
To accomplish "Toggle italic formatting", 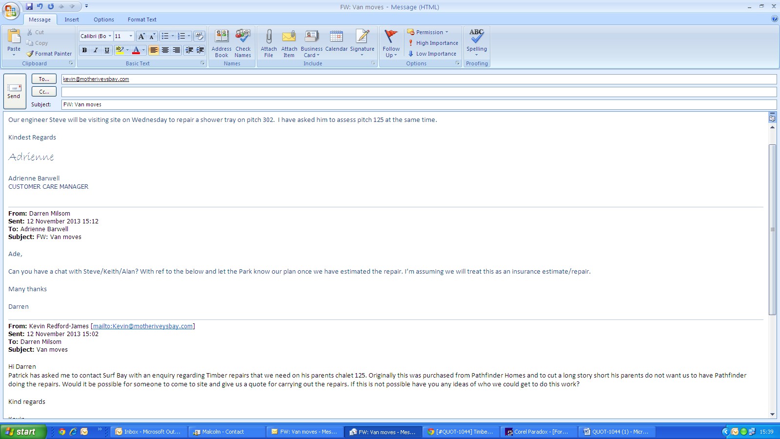I will coord(96,50).
